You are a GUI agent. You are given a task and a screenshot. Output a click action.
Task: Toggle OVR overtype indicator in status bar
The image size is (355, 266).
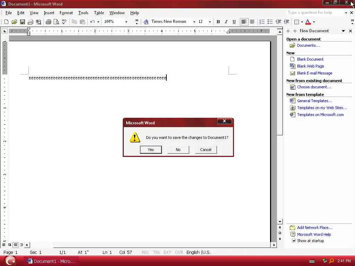(179, 252)
